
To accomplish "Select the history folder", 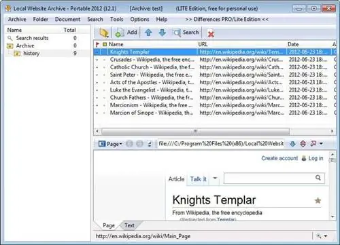I will [x=31, y=54].
